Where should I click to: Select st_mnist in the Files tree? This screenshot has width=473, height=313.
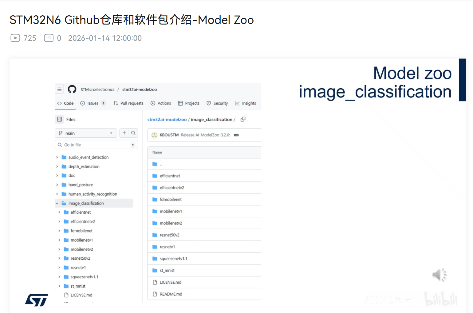click(78, 286)
